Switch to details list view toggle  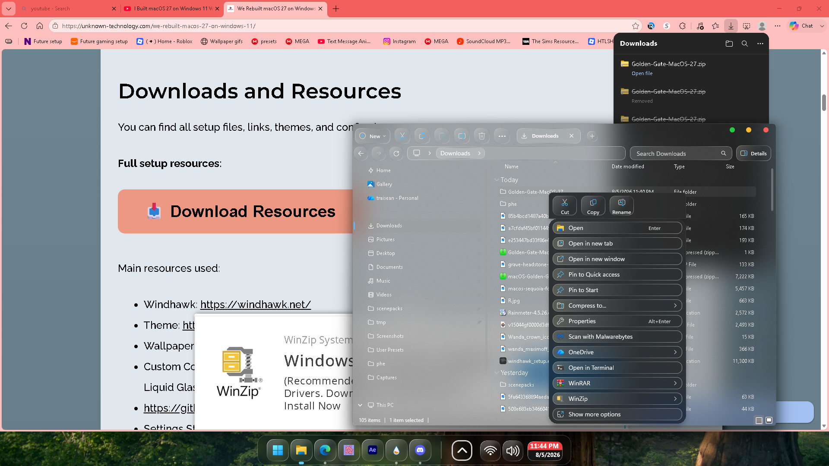pos(759,420)
